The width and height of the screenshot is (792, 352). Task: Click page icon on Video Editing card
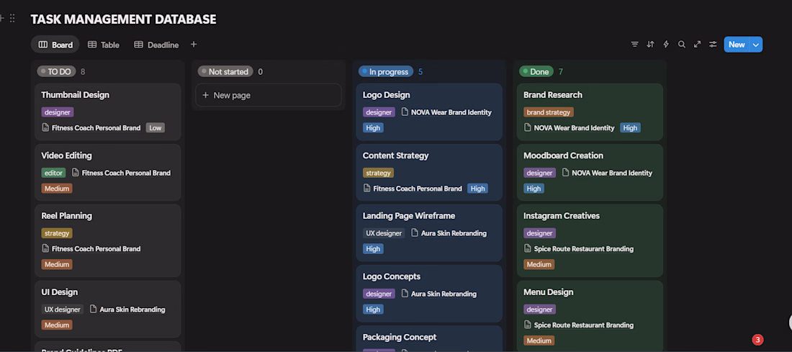pos(76,173)
